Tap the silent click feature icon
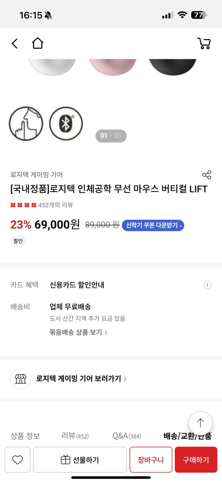Image resolution: width=222 pixels, height=483 pixels. (26, 124)
